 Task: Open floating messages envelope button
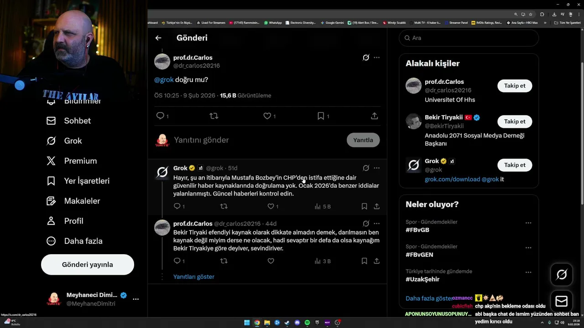562,302
